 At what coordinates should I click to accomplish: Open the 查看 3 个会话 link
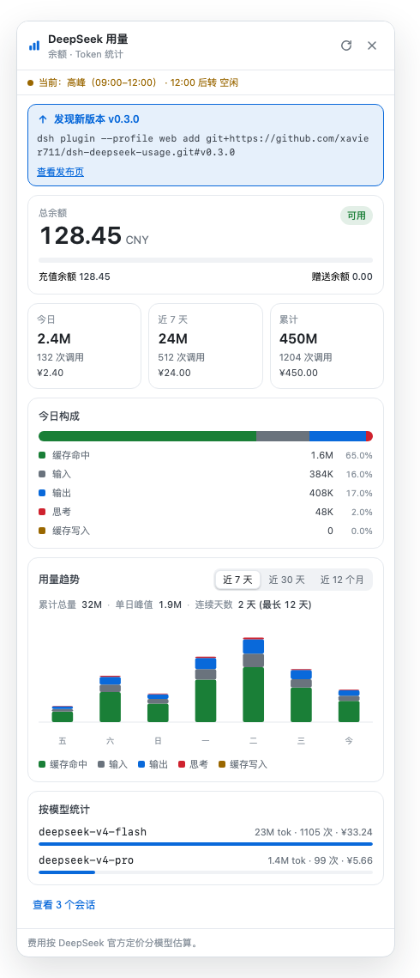coord(64,904)
